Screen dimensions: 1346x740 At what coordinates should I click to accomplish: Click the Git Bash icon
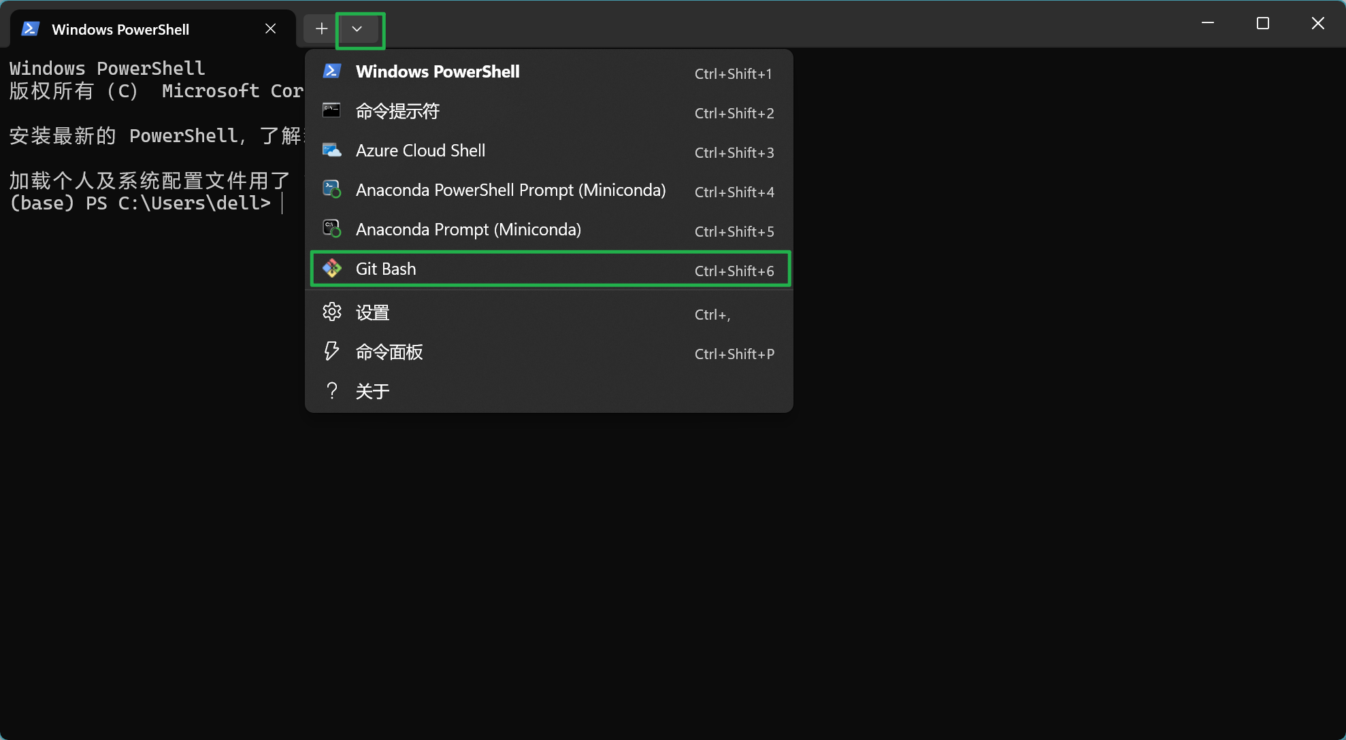pos(332,268)
